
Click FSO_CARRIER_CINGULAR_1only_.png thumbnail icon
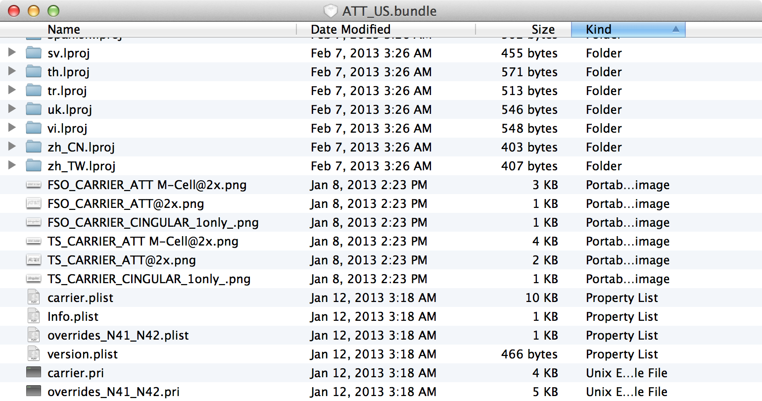coord(34,222)
